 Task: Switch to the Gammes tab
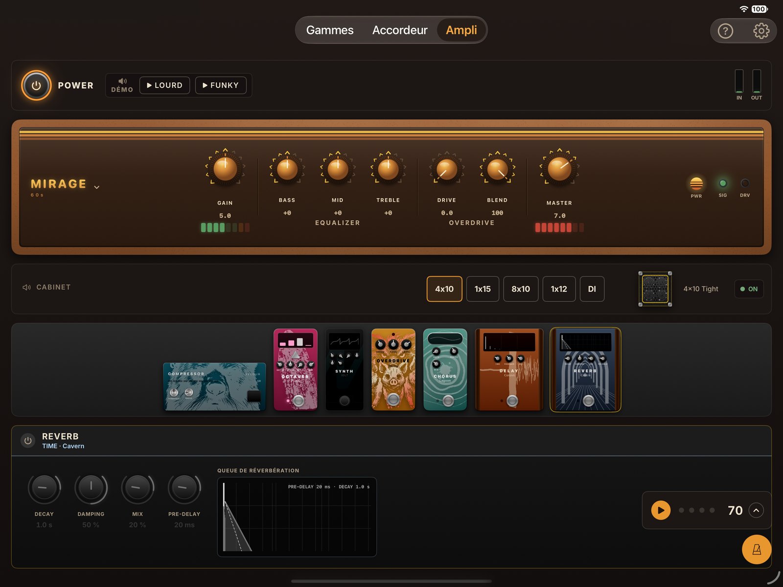point(330,30)
